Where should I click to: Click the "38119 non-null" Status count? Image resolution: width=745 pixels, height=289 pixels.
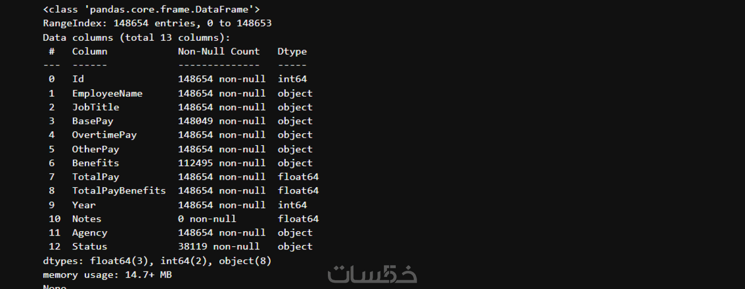point(219,246)
